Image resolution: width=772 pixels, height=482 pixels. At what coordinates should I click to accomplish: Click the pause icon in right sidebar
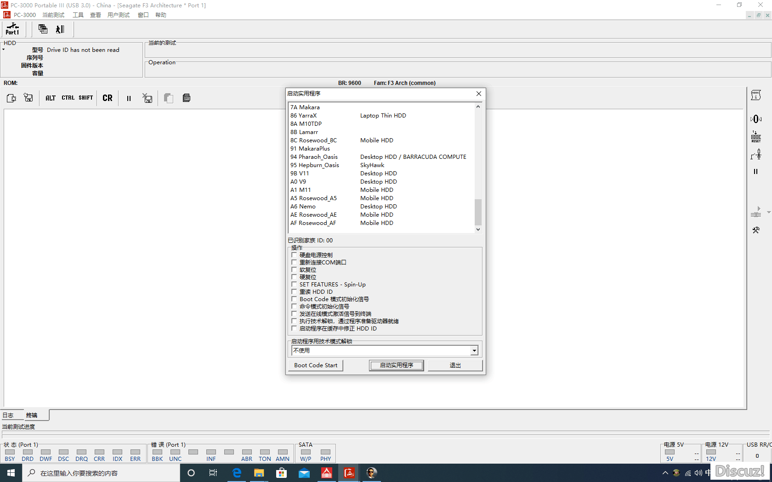[x=756, y=171]
